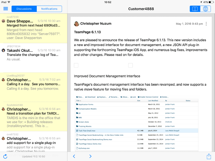Image resolution: width=215 pixels, height=161 pixels.
Task: Tap the Customer4888 title
Action: (x=141, y=9)
